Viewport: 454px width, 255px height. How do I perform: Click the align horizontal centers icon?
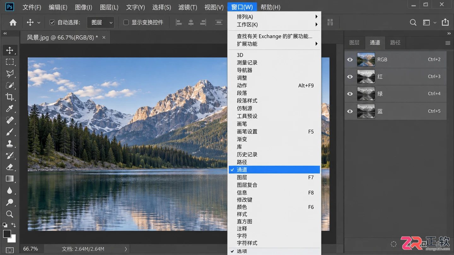[x=191, y=22]
